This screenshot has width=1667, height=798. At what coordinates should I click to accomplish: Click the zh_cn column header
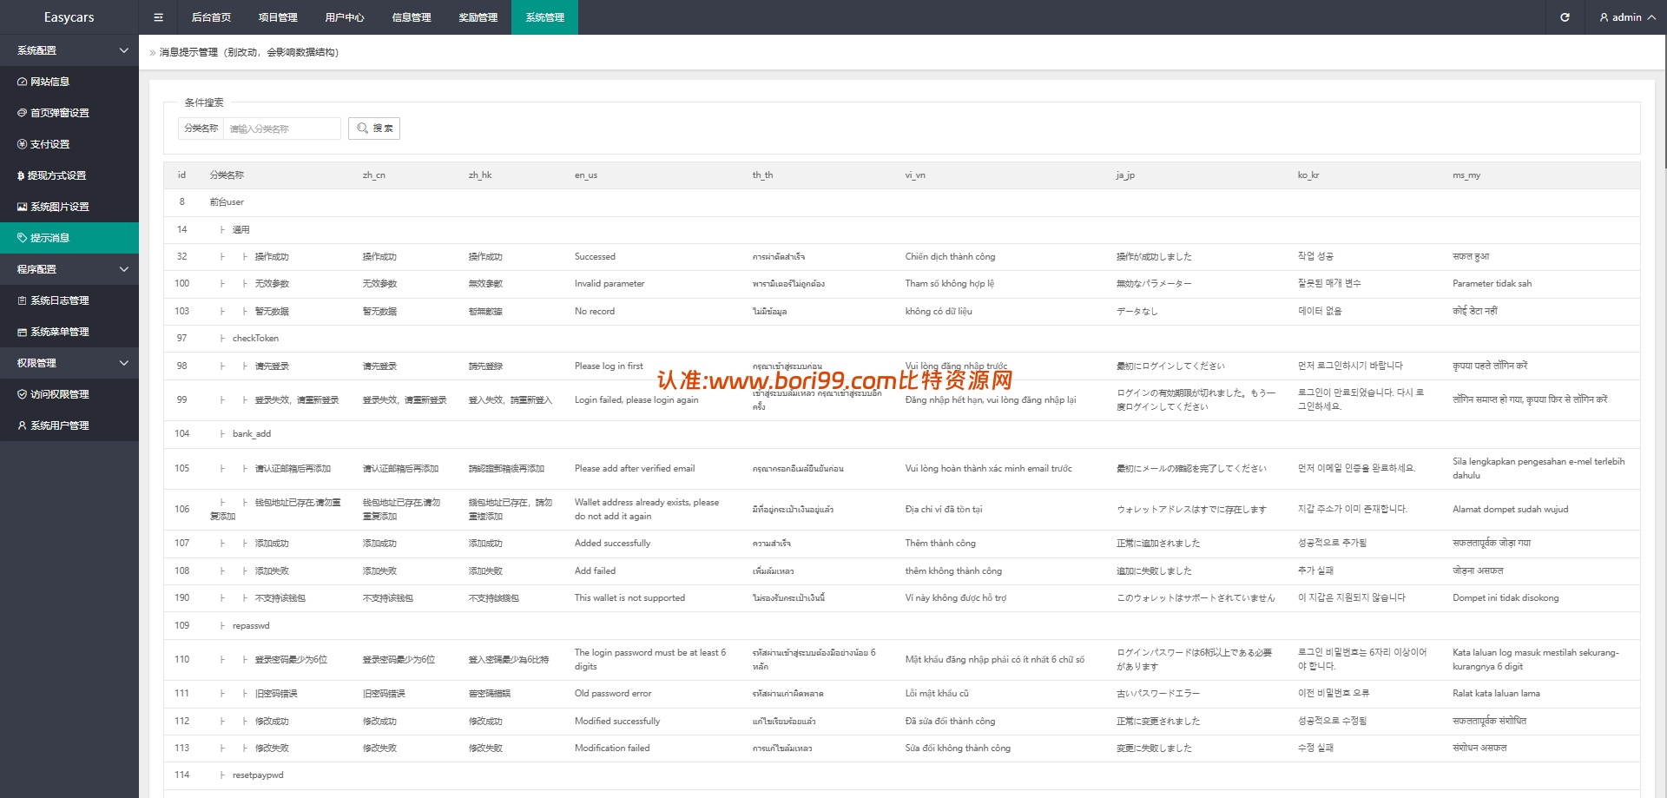(374, 175)
